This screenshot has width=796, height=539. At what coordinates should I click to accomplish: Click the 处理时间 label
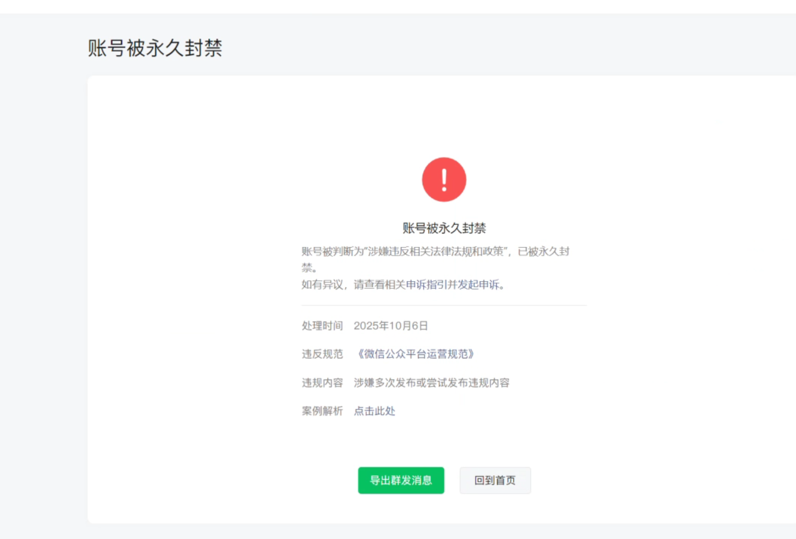pos(322,326)
